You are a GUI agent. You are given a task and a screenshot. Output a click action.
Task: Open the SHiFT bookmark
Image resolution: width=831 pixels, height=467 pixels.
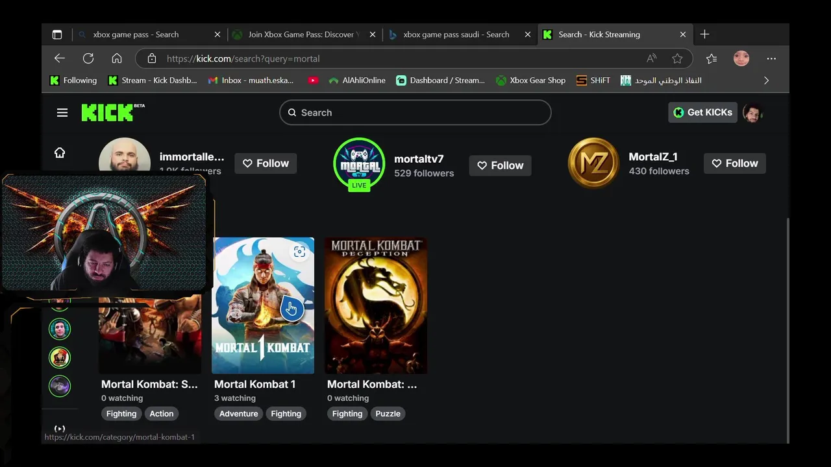(x=593, y=80)
